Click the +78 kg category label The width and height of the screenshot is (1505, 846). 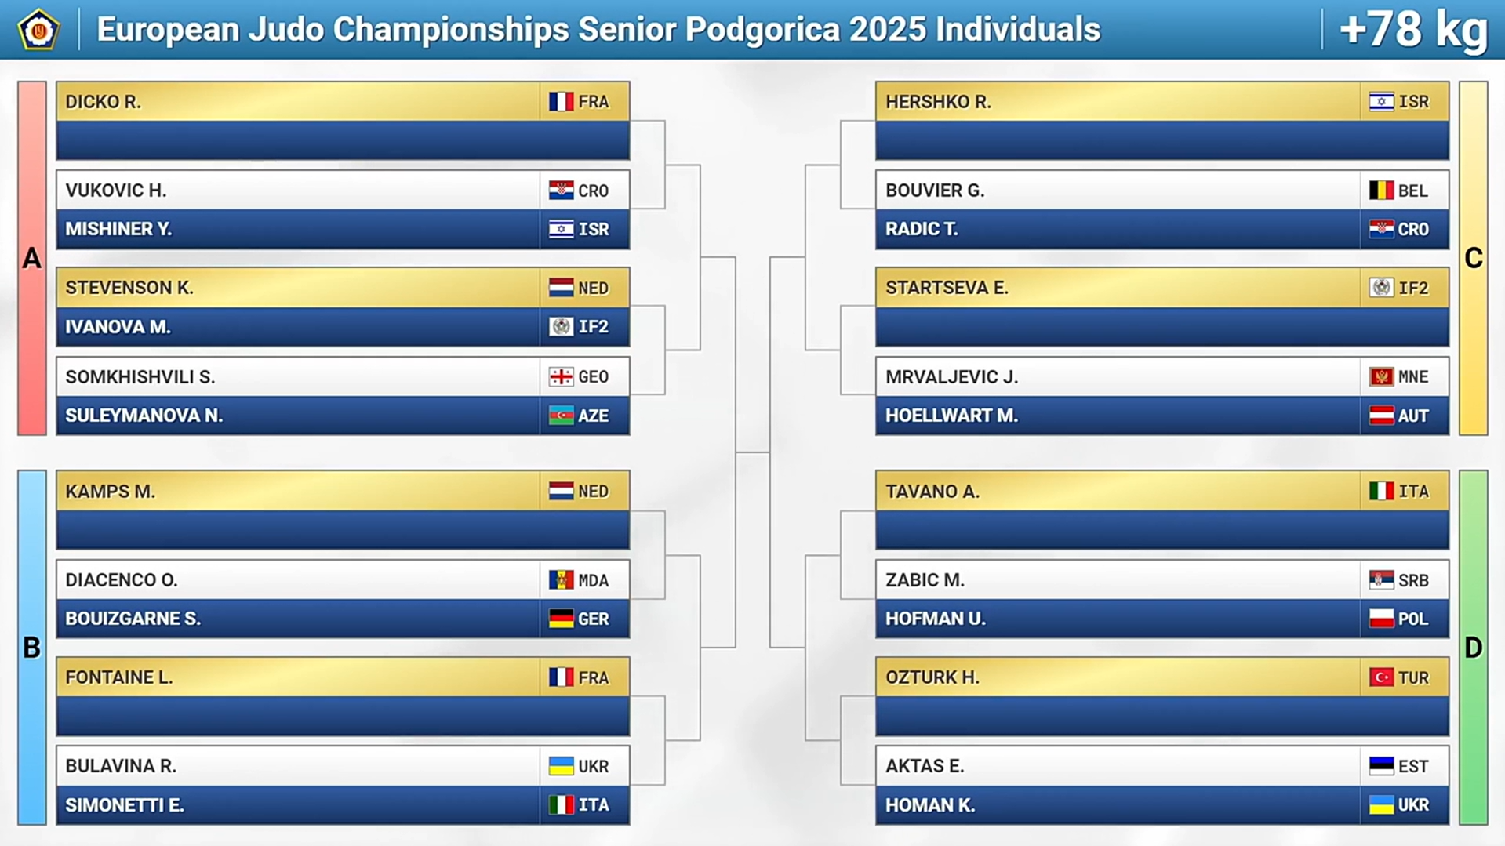(x=1414, y=30)
